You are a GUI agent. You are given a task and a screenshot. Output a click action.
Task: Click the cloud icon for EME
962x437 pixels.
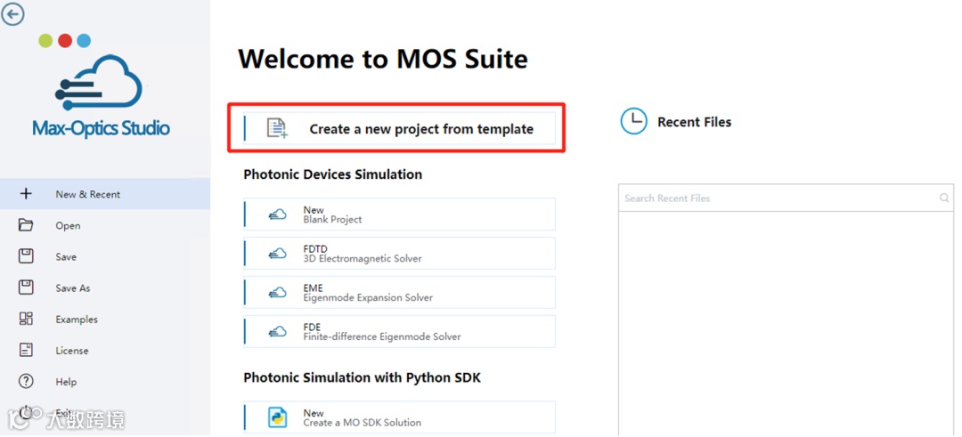point(277,293)
